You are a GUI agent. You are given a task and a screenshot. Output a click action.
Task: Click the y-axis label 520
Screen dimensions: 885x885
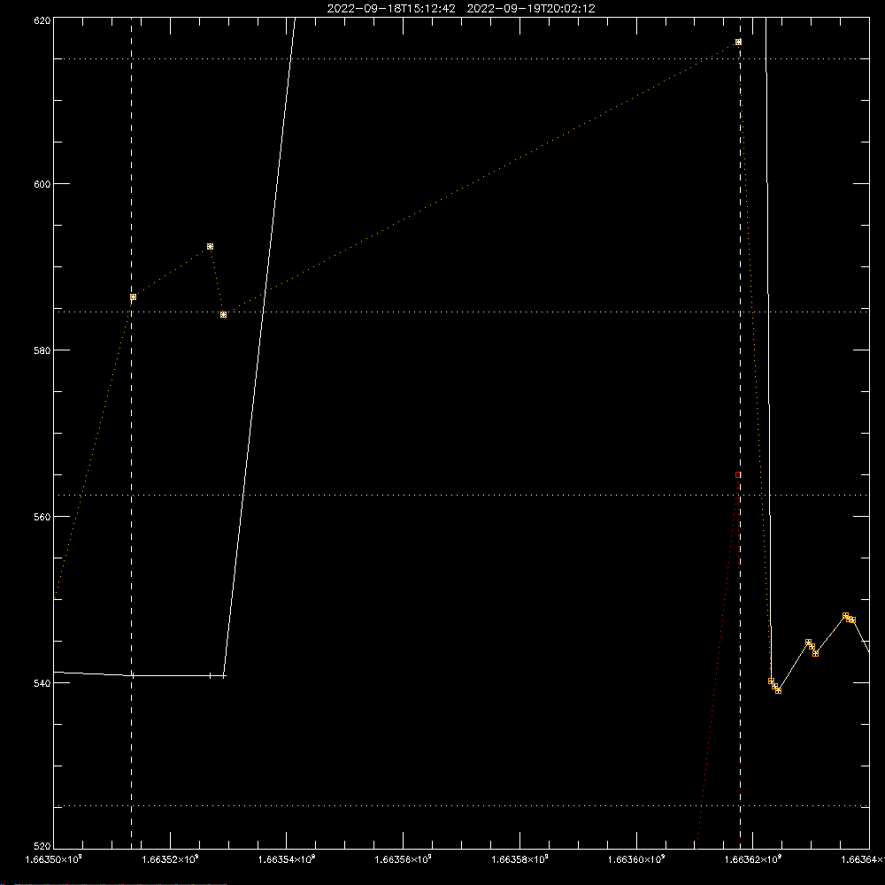(42, 846)
